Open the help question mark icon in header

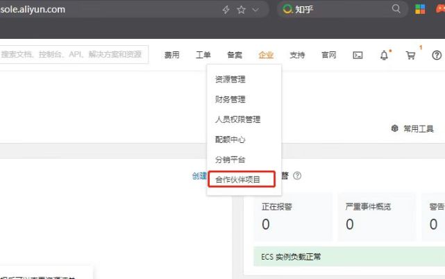(437, 55)
